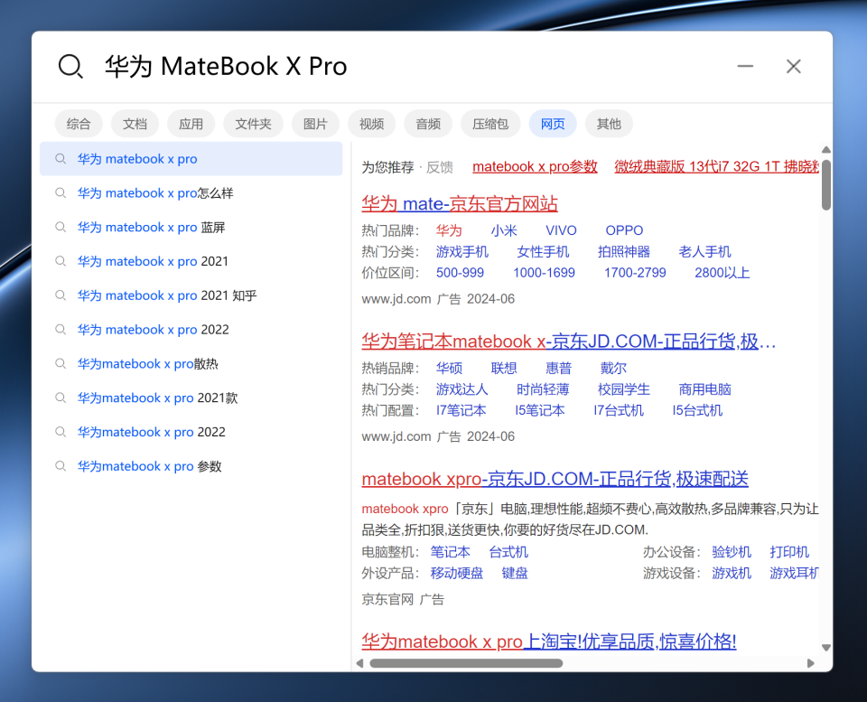The height and width of the screenshot is (702, 867).
Task: Click 惠普 brand link
Action: tap(558, 368)
